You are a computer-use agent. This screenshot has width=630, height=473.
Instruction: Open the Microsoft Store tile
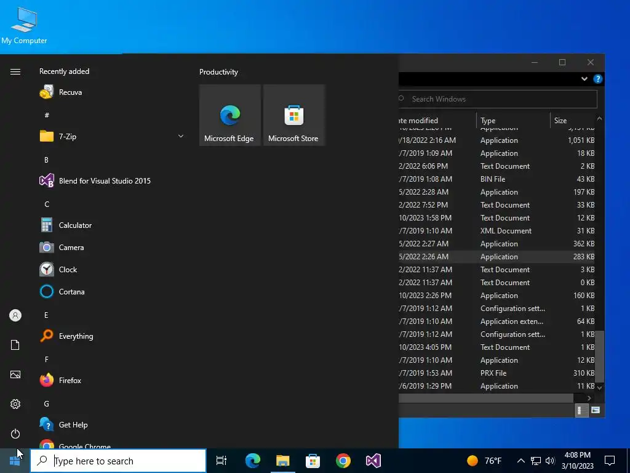pyautogui.click(x=293, y=115)
